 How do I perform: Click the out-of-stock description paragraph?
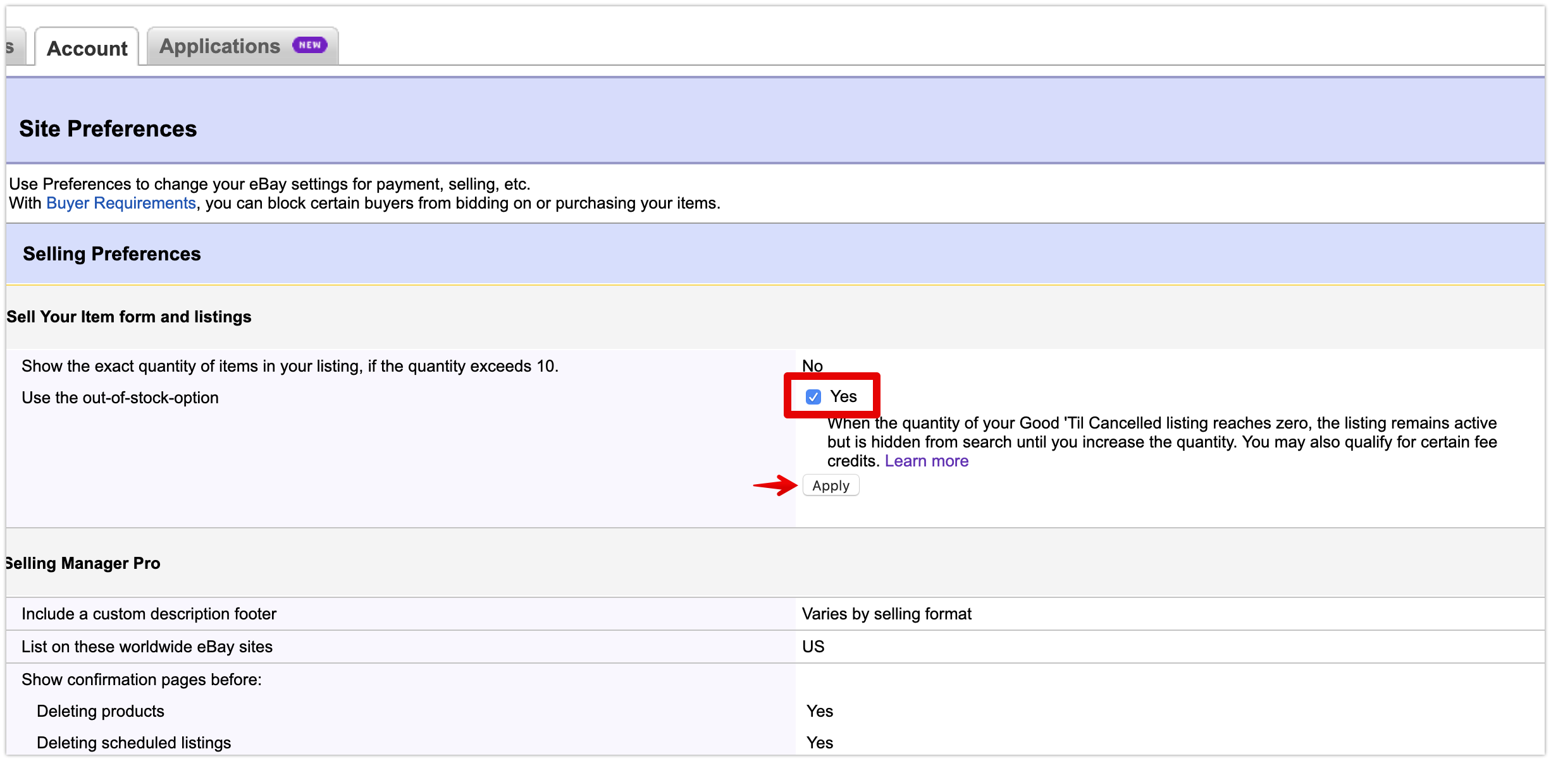point(1162,442)
